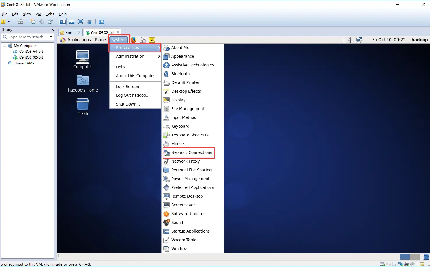The height and width of the screenshot is (267, 430).
Task: Open Firefox from the GNOME top panel
Action: (x=133, y=40)
